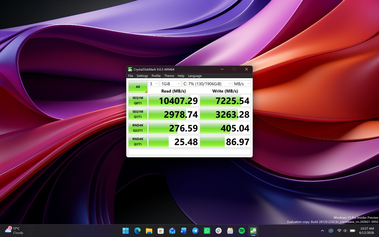Screen dimensions: 379x237
Task: Open File Explorer from the taskbar
Action: point(149,230)
